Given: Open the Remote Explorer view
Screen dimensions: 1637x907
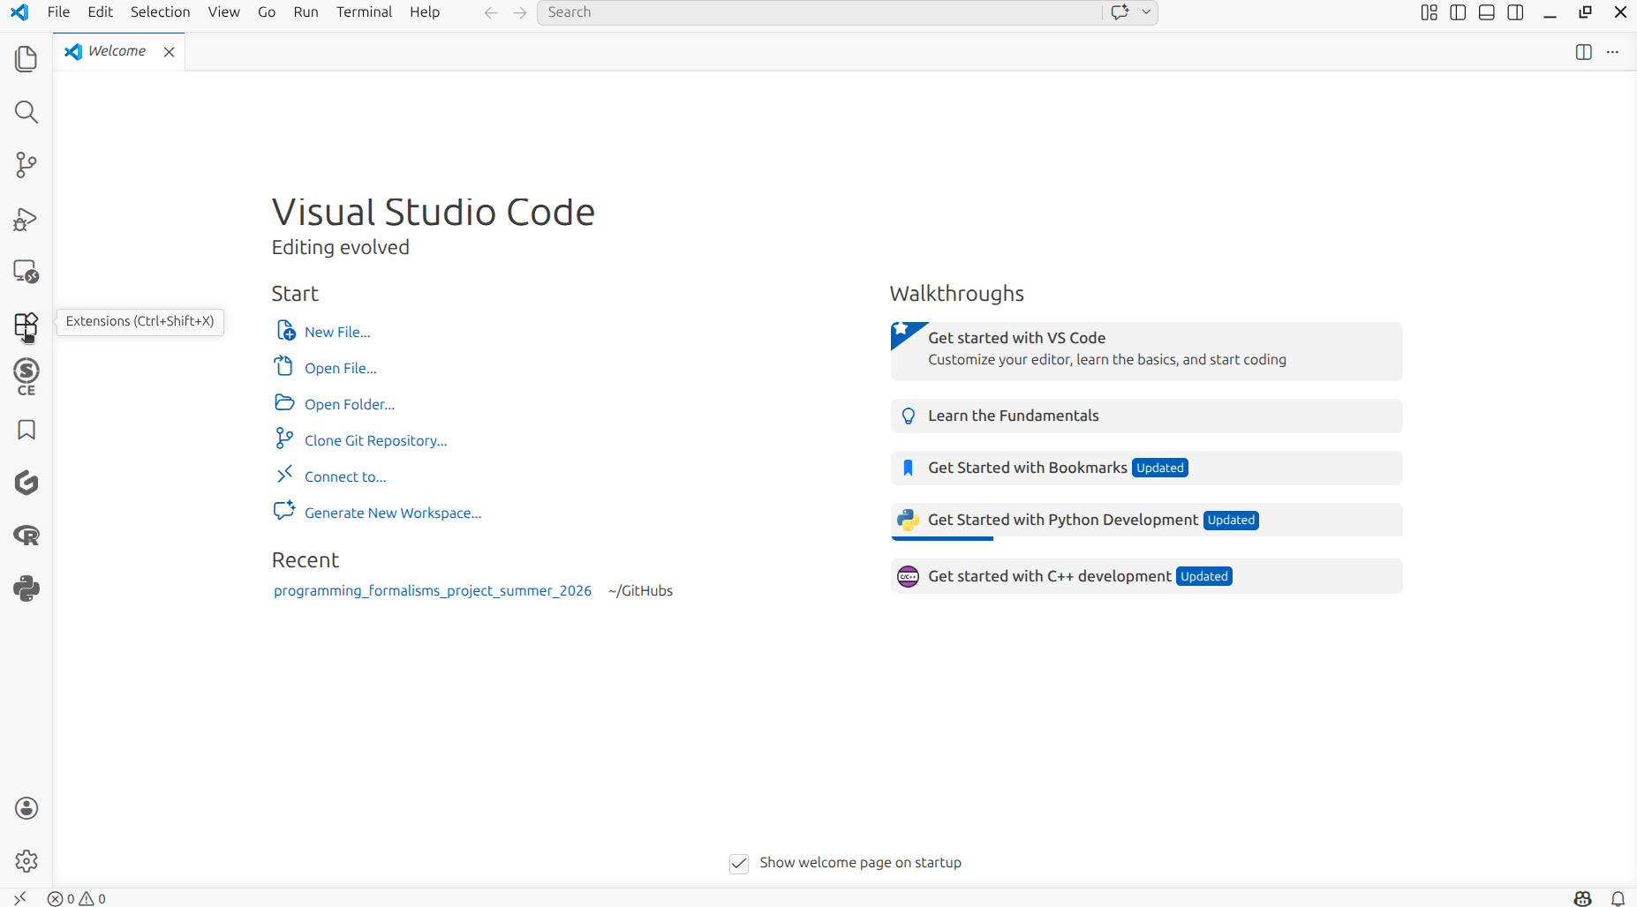Looking at the screenshot, I should click(x=26, y=271).
